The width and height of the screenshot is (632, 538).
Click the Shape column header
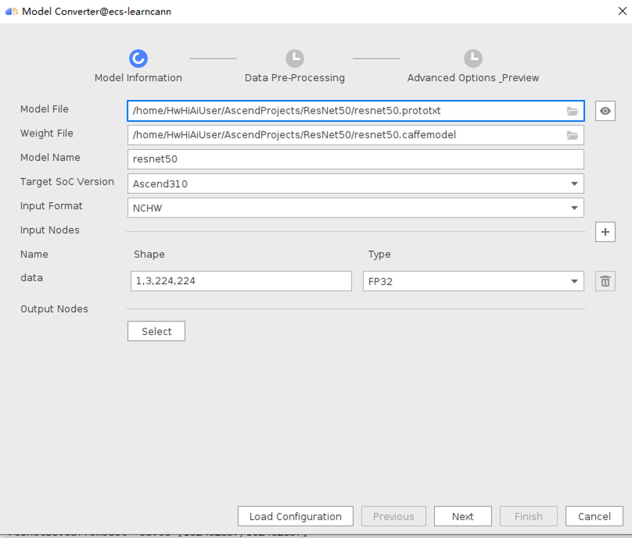pos(149,255)
